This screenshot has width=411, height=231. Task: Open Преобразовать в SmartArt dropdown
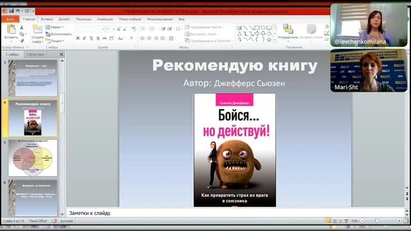coord(209,41)
